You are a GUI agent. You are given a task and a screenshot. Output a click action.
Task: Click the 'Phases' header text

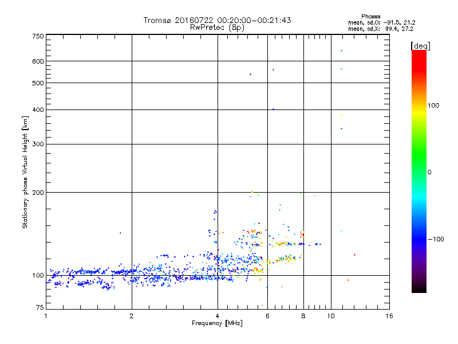370,17
